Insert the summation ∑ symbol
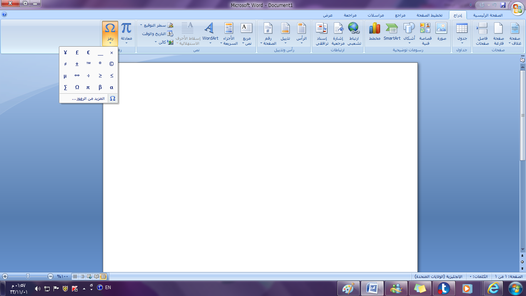Viewport: 526px width, 296px height. coord(65,87)
